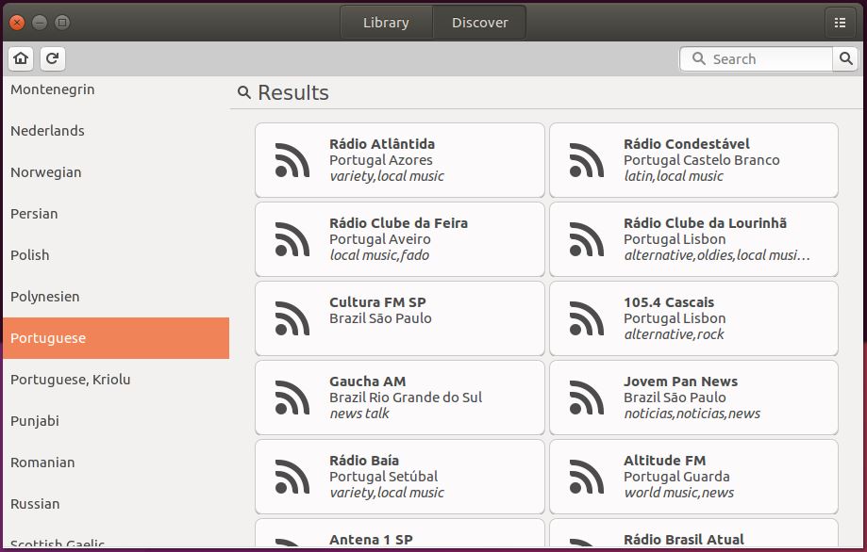
Task: Click Altitude FM feed icon
Action: (587, 477)
